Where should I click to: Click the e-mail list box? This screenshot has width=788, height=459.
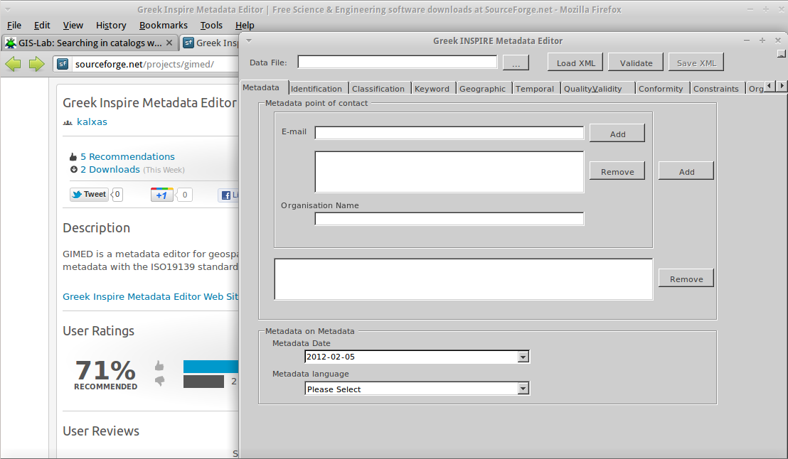tap(449, 172)
